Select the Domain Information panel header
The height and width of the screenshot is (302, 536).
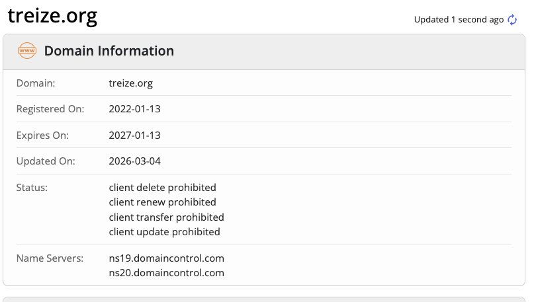point(109,51)
